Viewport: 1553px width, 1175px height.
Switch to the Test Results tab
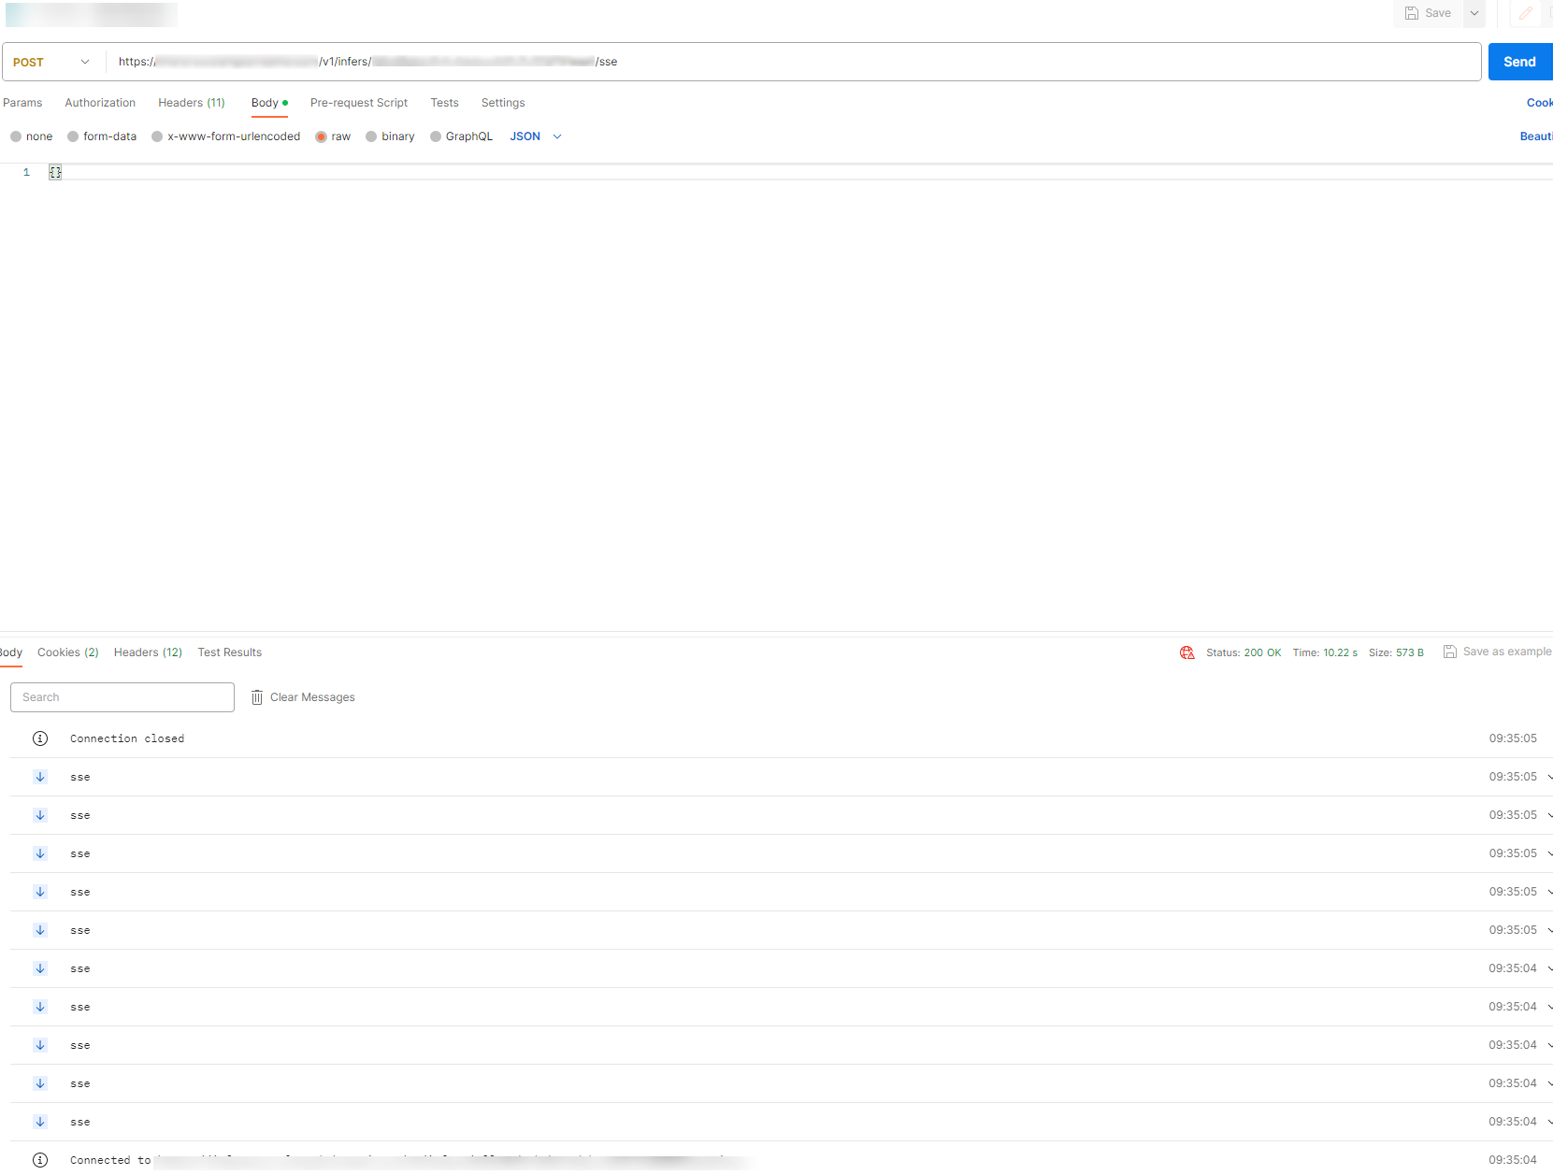(230, 652)
